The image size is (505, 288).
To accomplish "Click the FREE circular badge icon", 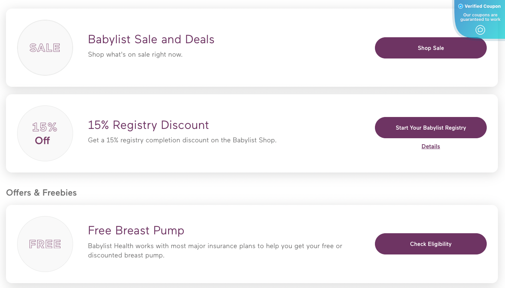I will coord(45,244).
